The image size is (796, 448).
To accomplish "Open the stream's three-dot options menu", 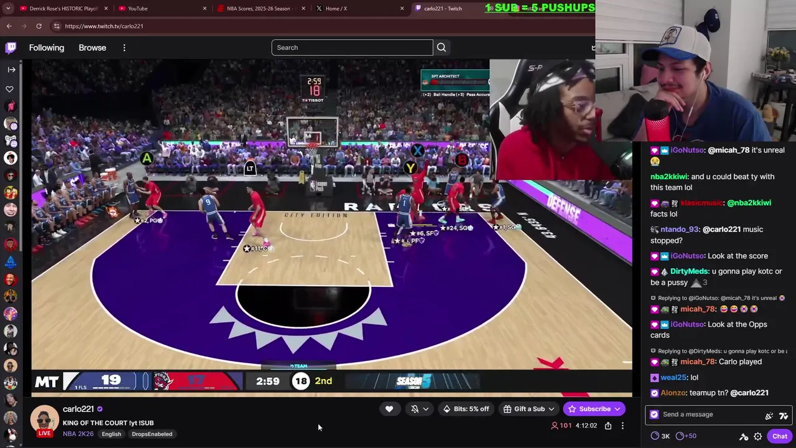I will tap(622, 426).
